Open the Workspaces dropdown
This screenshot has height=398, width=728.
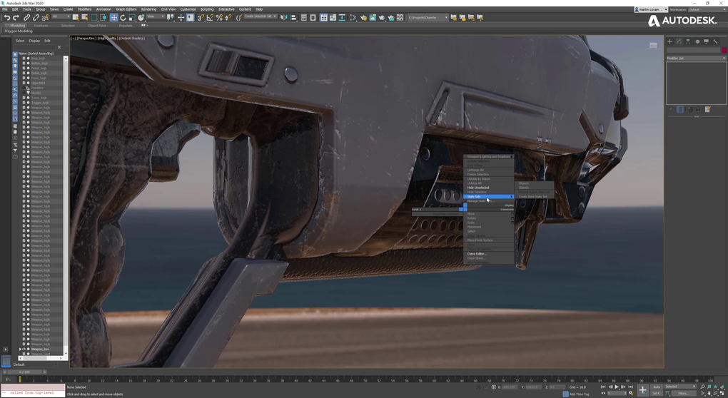(x=707, y=9)
